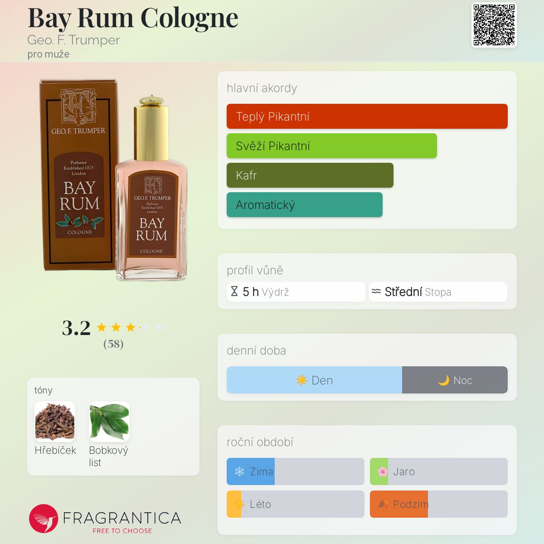Open the Hřebíček note thumbnail

pyautogui.click(x=55, y=422)
